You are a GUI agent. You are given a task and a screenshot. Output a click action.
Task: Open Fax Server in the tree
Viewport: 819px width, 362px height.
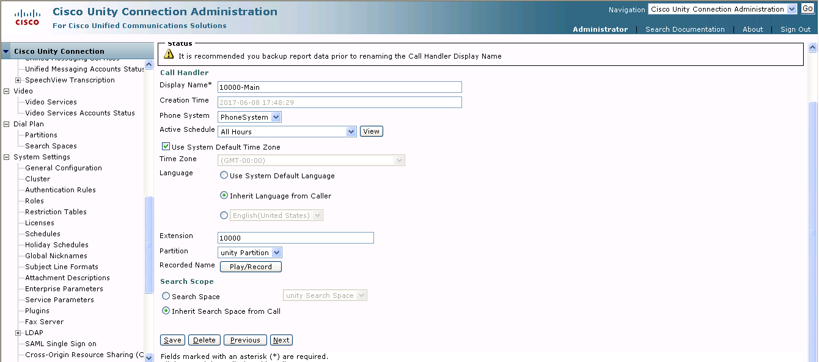click(x=44, y=322)
